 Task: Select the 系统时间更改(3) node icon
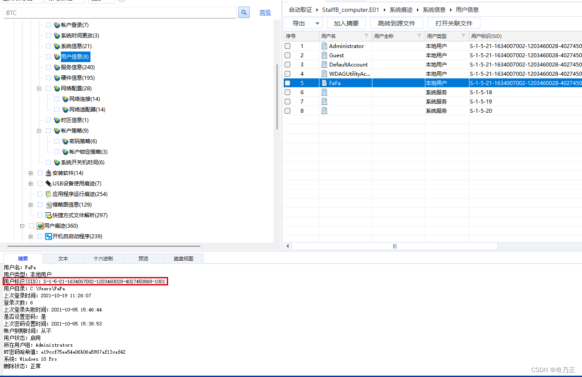tap(57, 36)
